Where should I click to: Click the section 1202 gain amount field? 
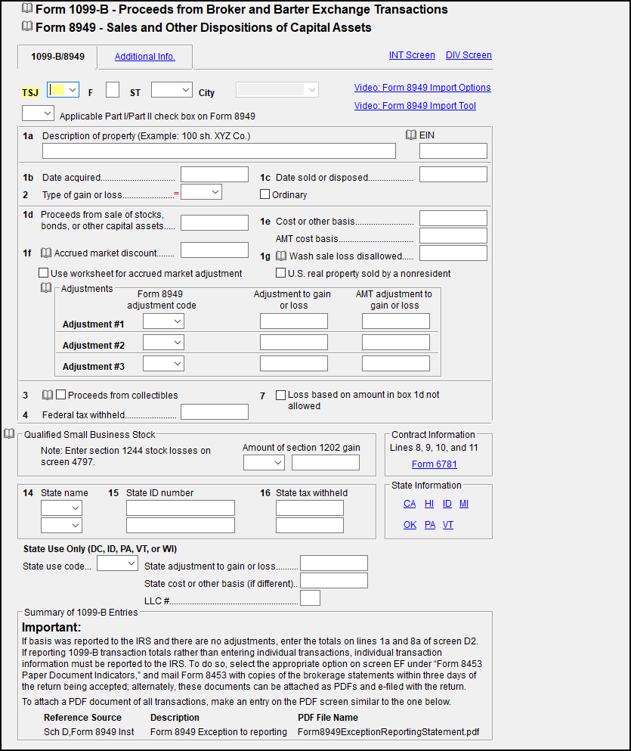pyautogui.click(x=326, y=463)
